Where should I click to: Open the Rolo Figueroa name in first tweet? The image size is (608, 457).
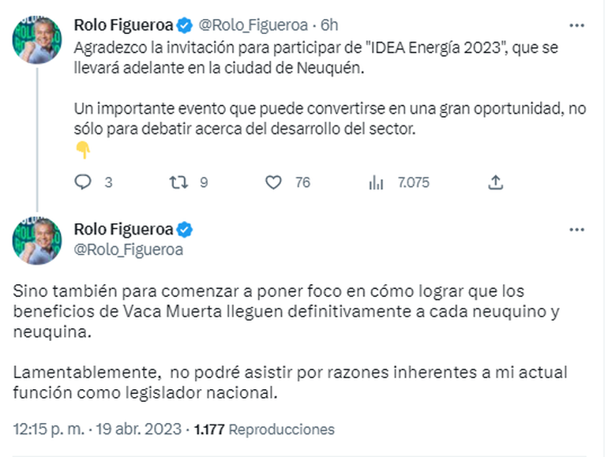[x=122, y=24]
